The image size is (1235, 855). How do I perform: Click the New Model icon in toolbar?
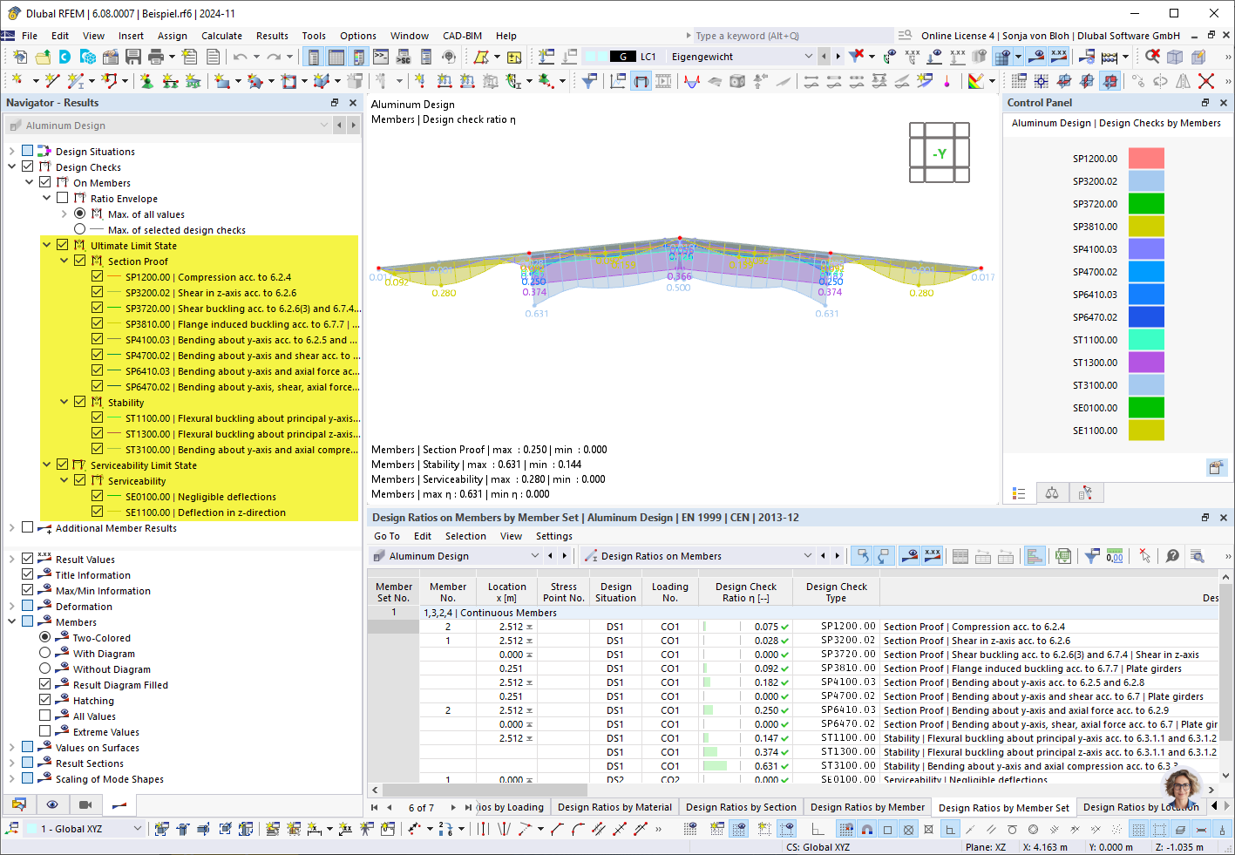coord(20,57)
